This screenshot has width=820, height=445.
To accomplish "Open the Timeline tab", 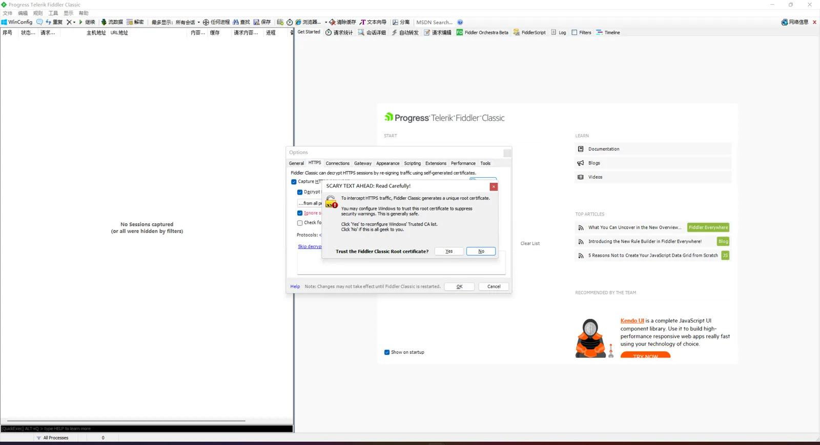I will 608,32.
